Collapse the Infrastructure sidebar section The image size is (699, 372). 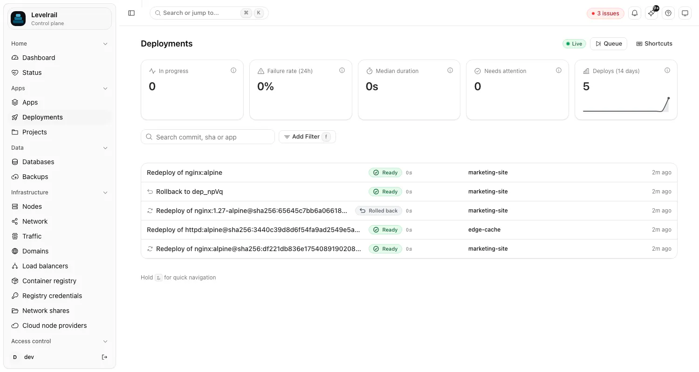coord(105,193)
